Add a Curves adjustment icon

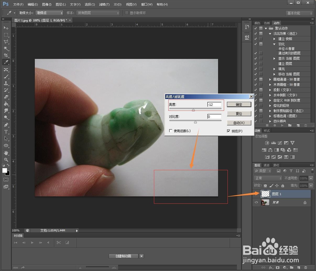pos(280,143)
